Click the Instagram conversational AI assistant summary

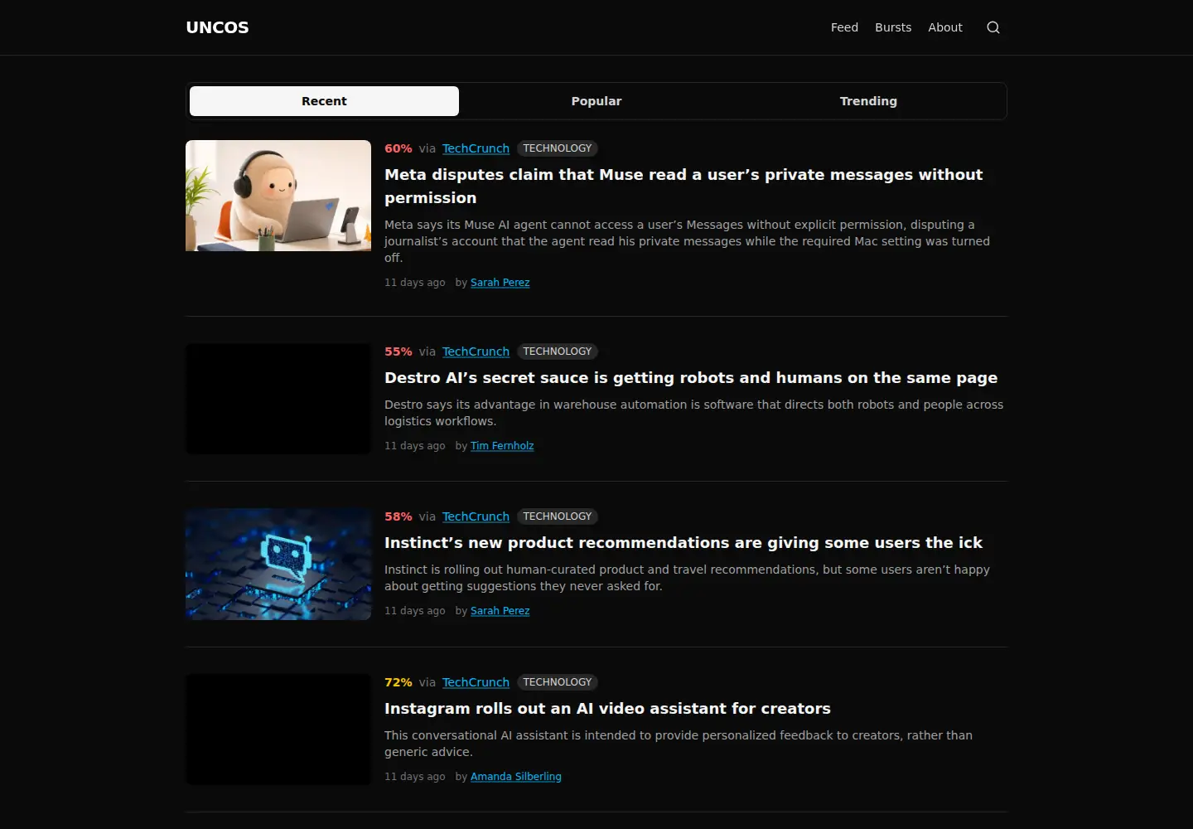pos(679,744)
